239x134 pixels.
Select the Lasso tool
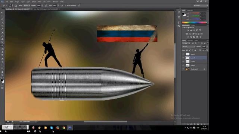2,19
